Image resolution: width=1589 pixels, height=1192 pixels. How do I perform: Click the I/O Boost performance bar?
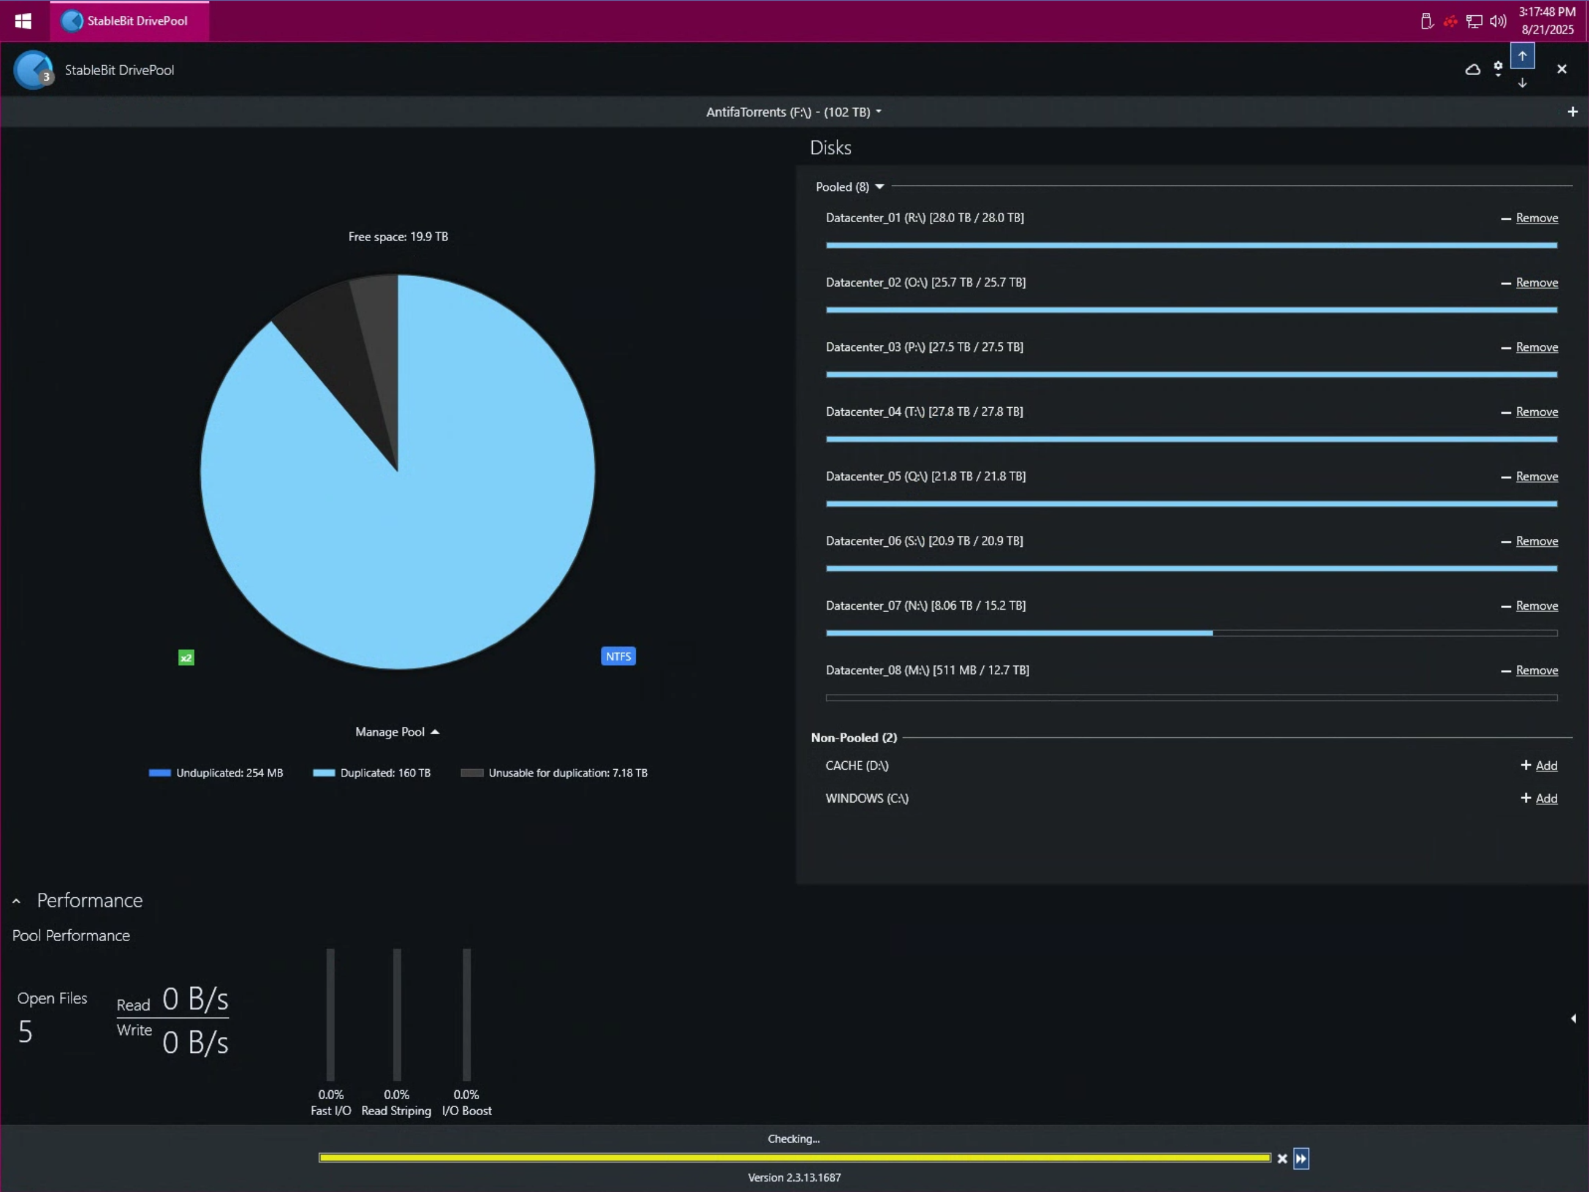coord(466,1014)
